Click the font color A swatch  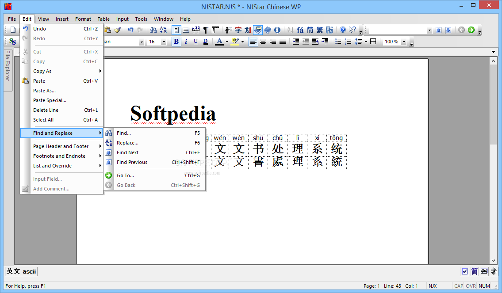click(x=219, y=42)
